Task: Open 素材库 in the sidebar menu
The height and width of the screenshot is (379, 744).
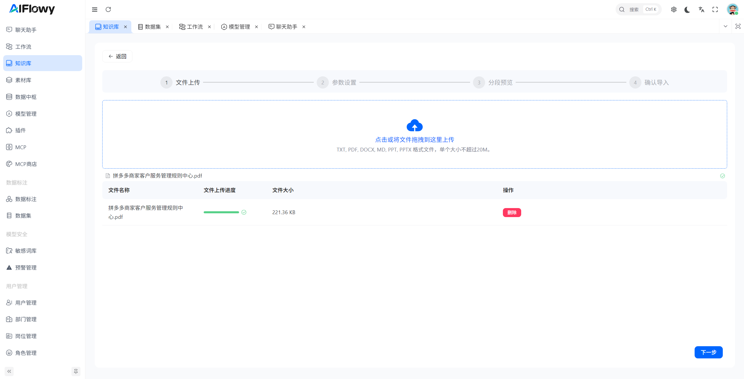Action: pyautogui.click(x=23, y=80)
